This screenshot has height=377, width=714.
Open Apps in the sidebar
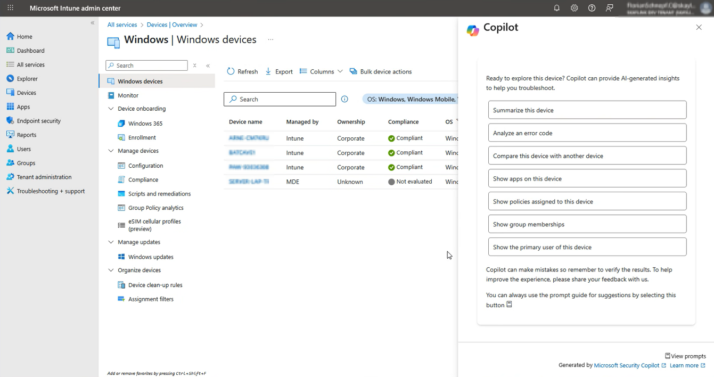click(23, 107)
